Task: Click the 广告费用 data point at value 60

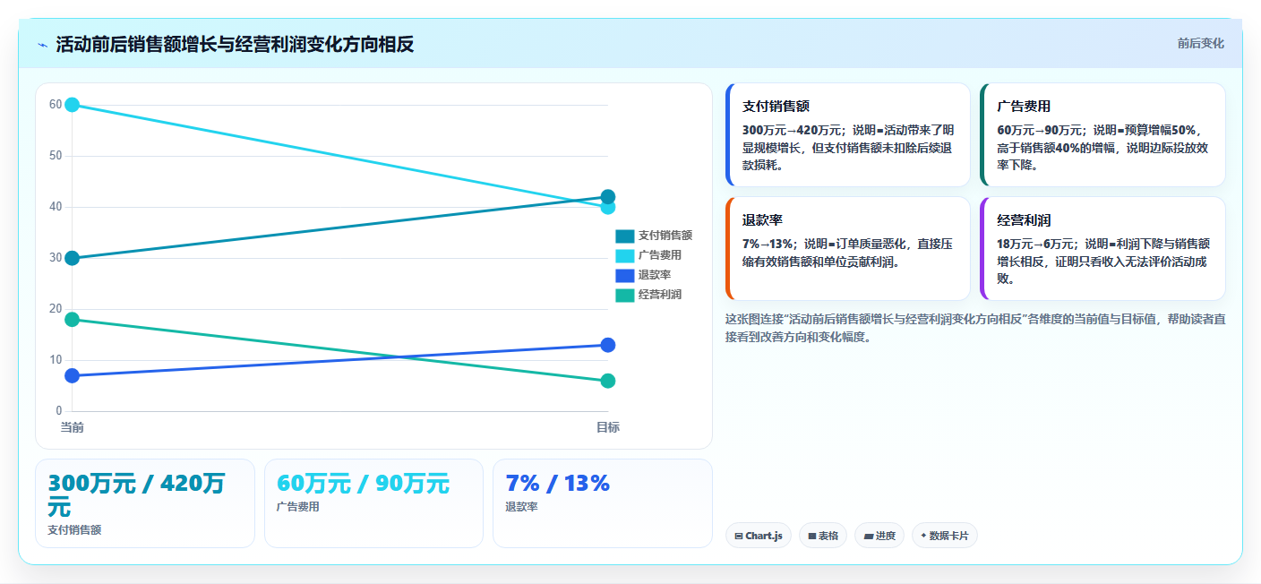Action: click(73, 105)
